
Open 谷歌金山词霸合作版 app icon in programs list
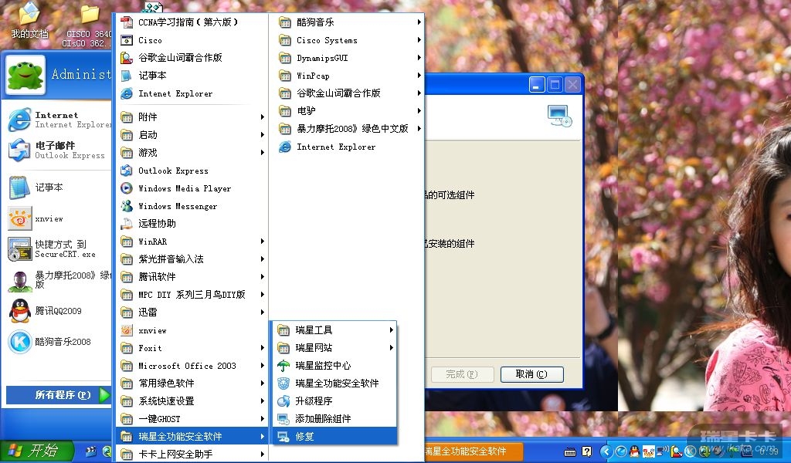click(x=127, y=58)
